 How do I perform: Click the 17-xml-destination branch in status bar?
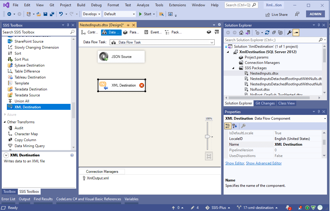tap(257, 208)
